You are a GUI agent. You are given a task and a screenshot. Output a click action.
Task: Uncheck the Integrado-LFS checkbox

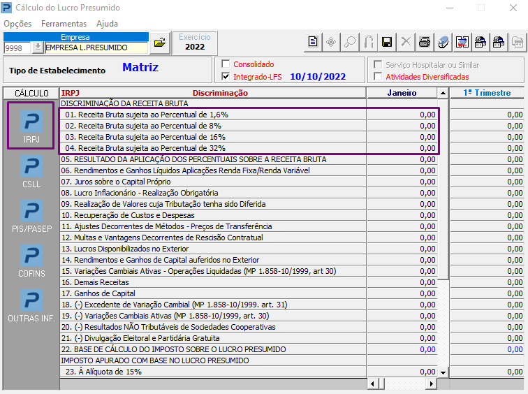pyautogui.click(x=226, y=76)
